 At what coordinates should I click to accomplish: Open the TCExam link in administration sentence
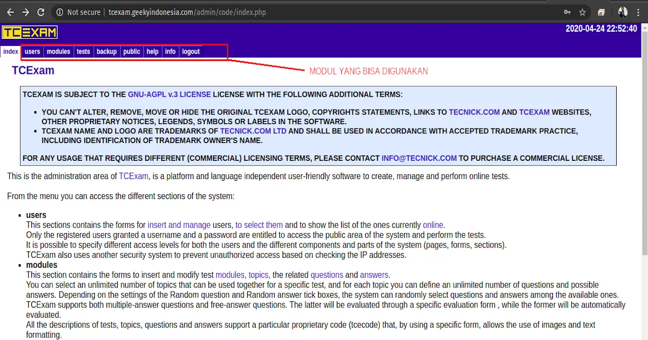(x=133, y=176)
